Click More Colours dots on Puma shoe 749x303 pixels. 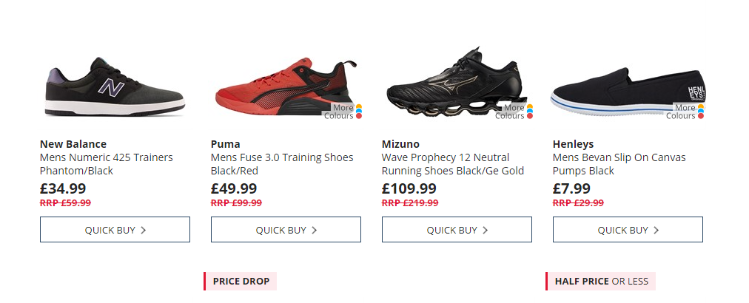tap(359, 112)
